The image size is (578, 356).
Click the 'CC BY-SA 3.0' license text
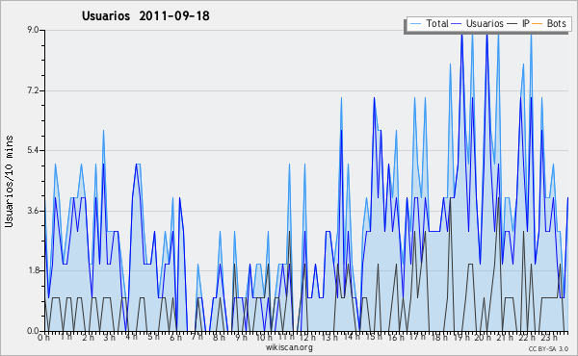click(548, 348)
